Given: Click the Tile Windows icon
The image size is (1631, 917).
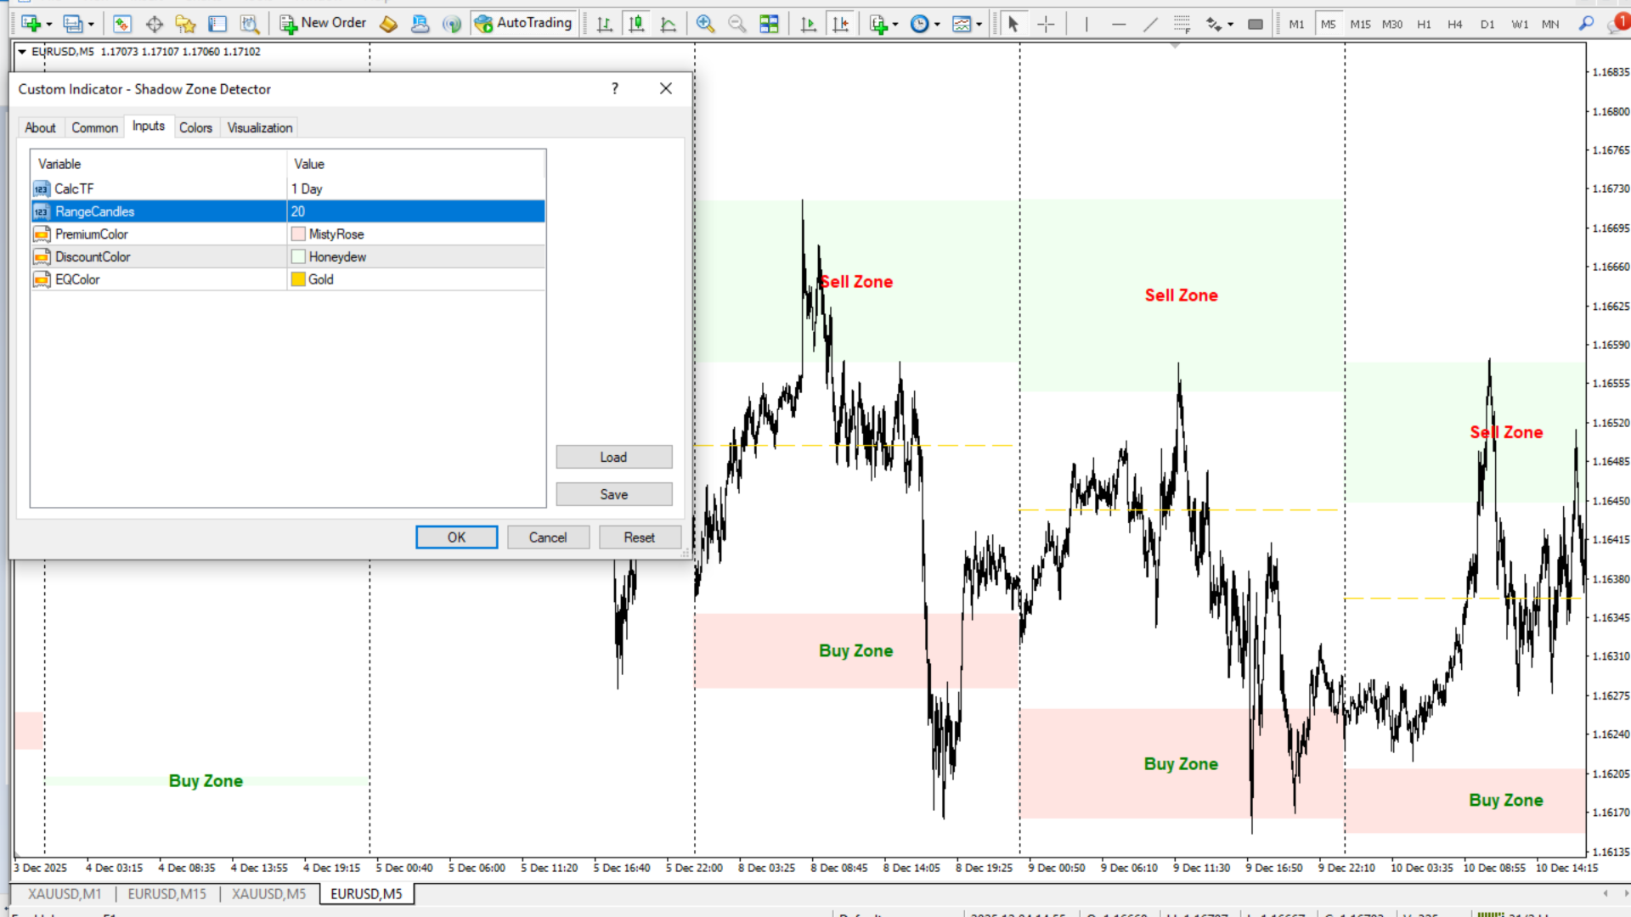Looking at the screenshot, I should pyautogui.click(x=769, y=24).
